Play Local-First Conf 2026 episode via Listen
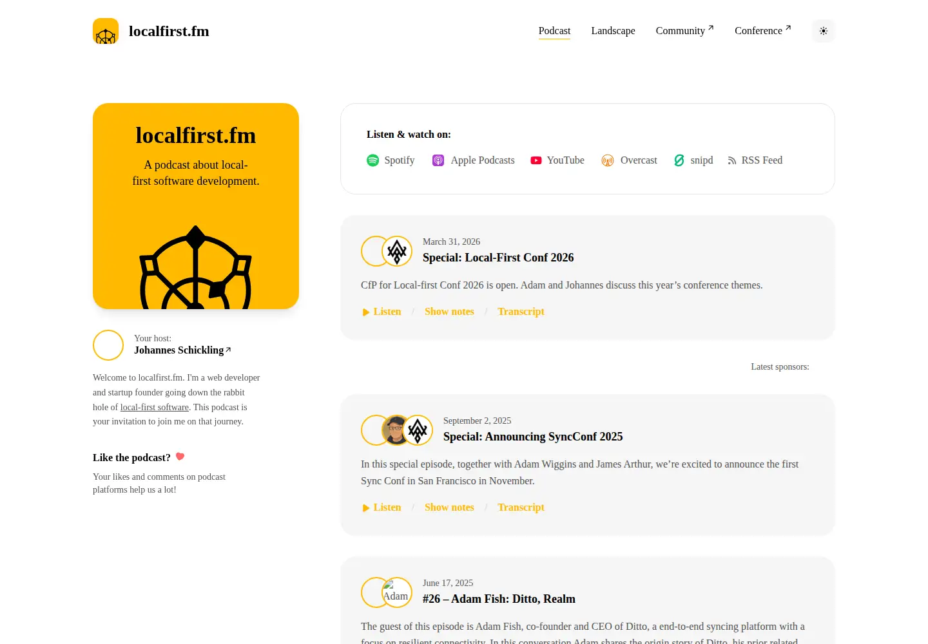This screenshot has width=928, height=644. (382, 312)
